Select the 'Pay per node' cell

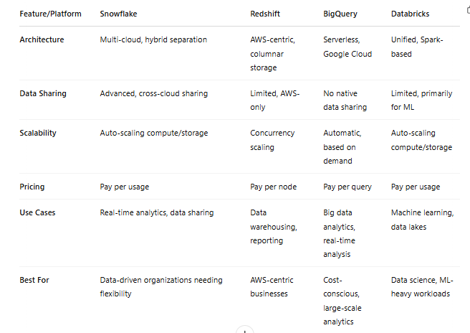click(x=274, y=187)
